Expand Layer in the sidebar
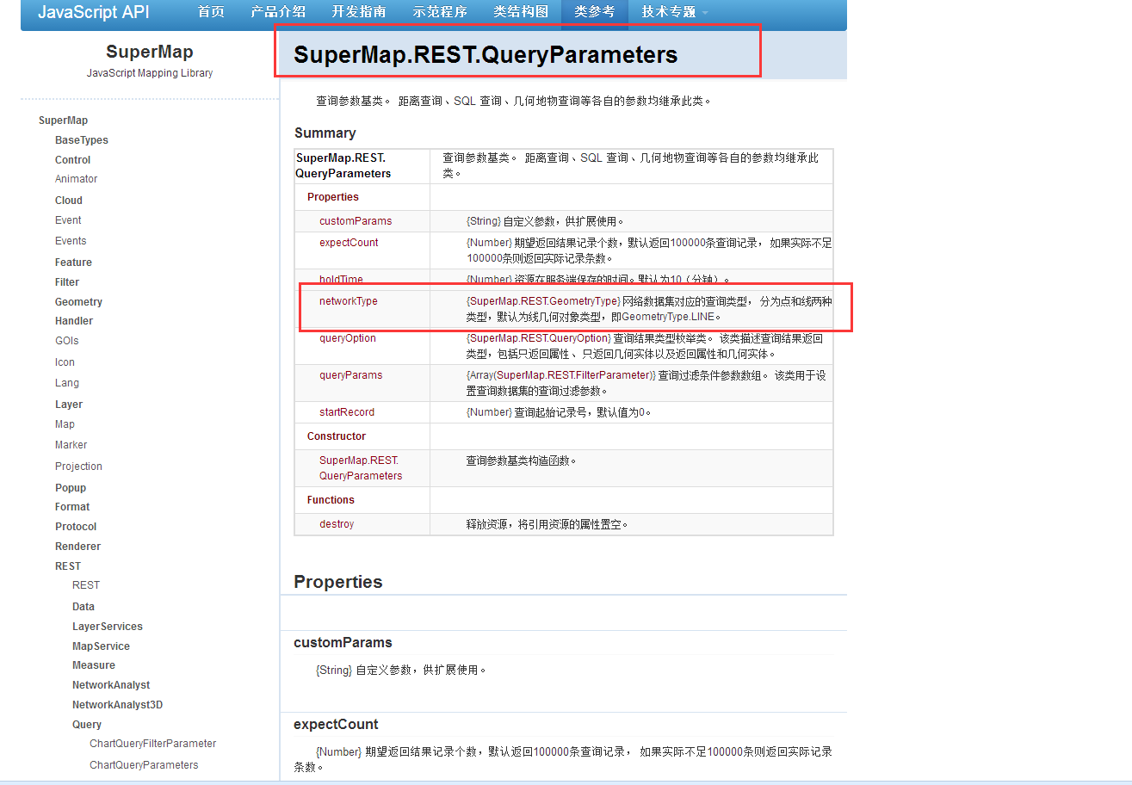This screenshot has height=785, width=1132. (69, 405)
